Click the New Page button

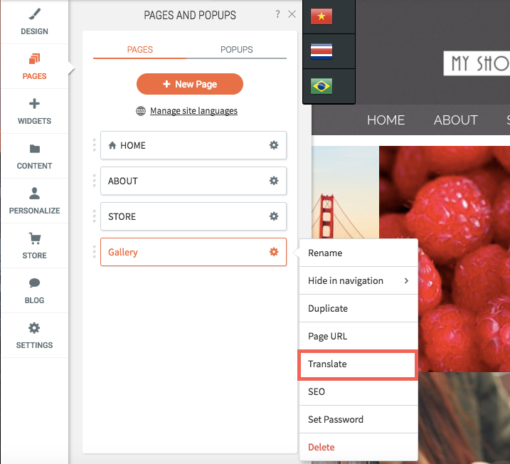(x=190, y=84)
